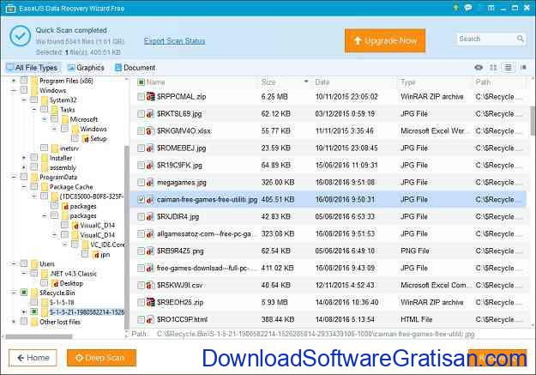Toggle the preview pane icon
The height and width of the screenshot is (375, 536).
point(523,68)
